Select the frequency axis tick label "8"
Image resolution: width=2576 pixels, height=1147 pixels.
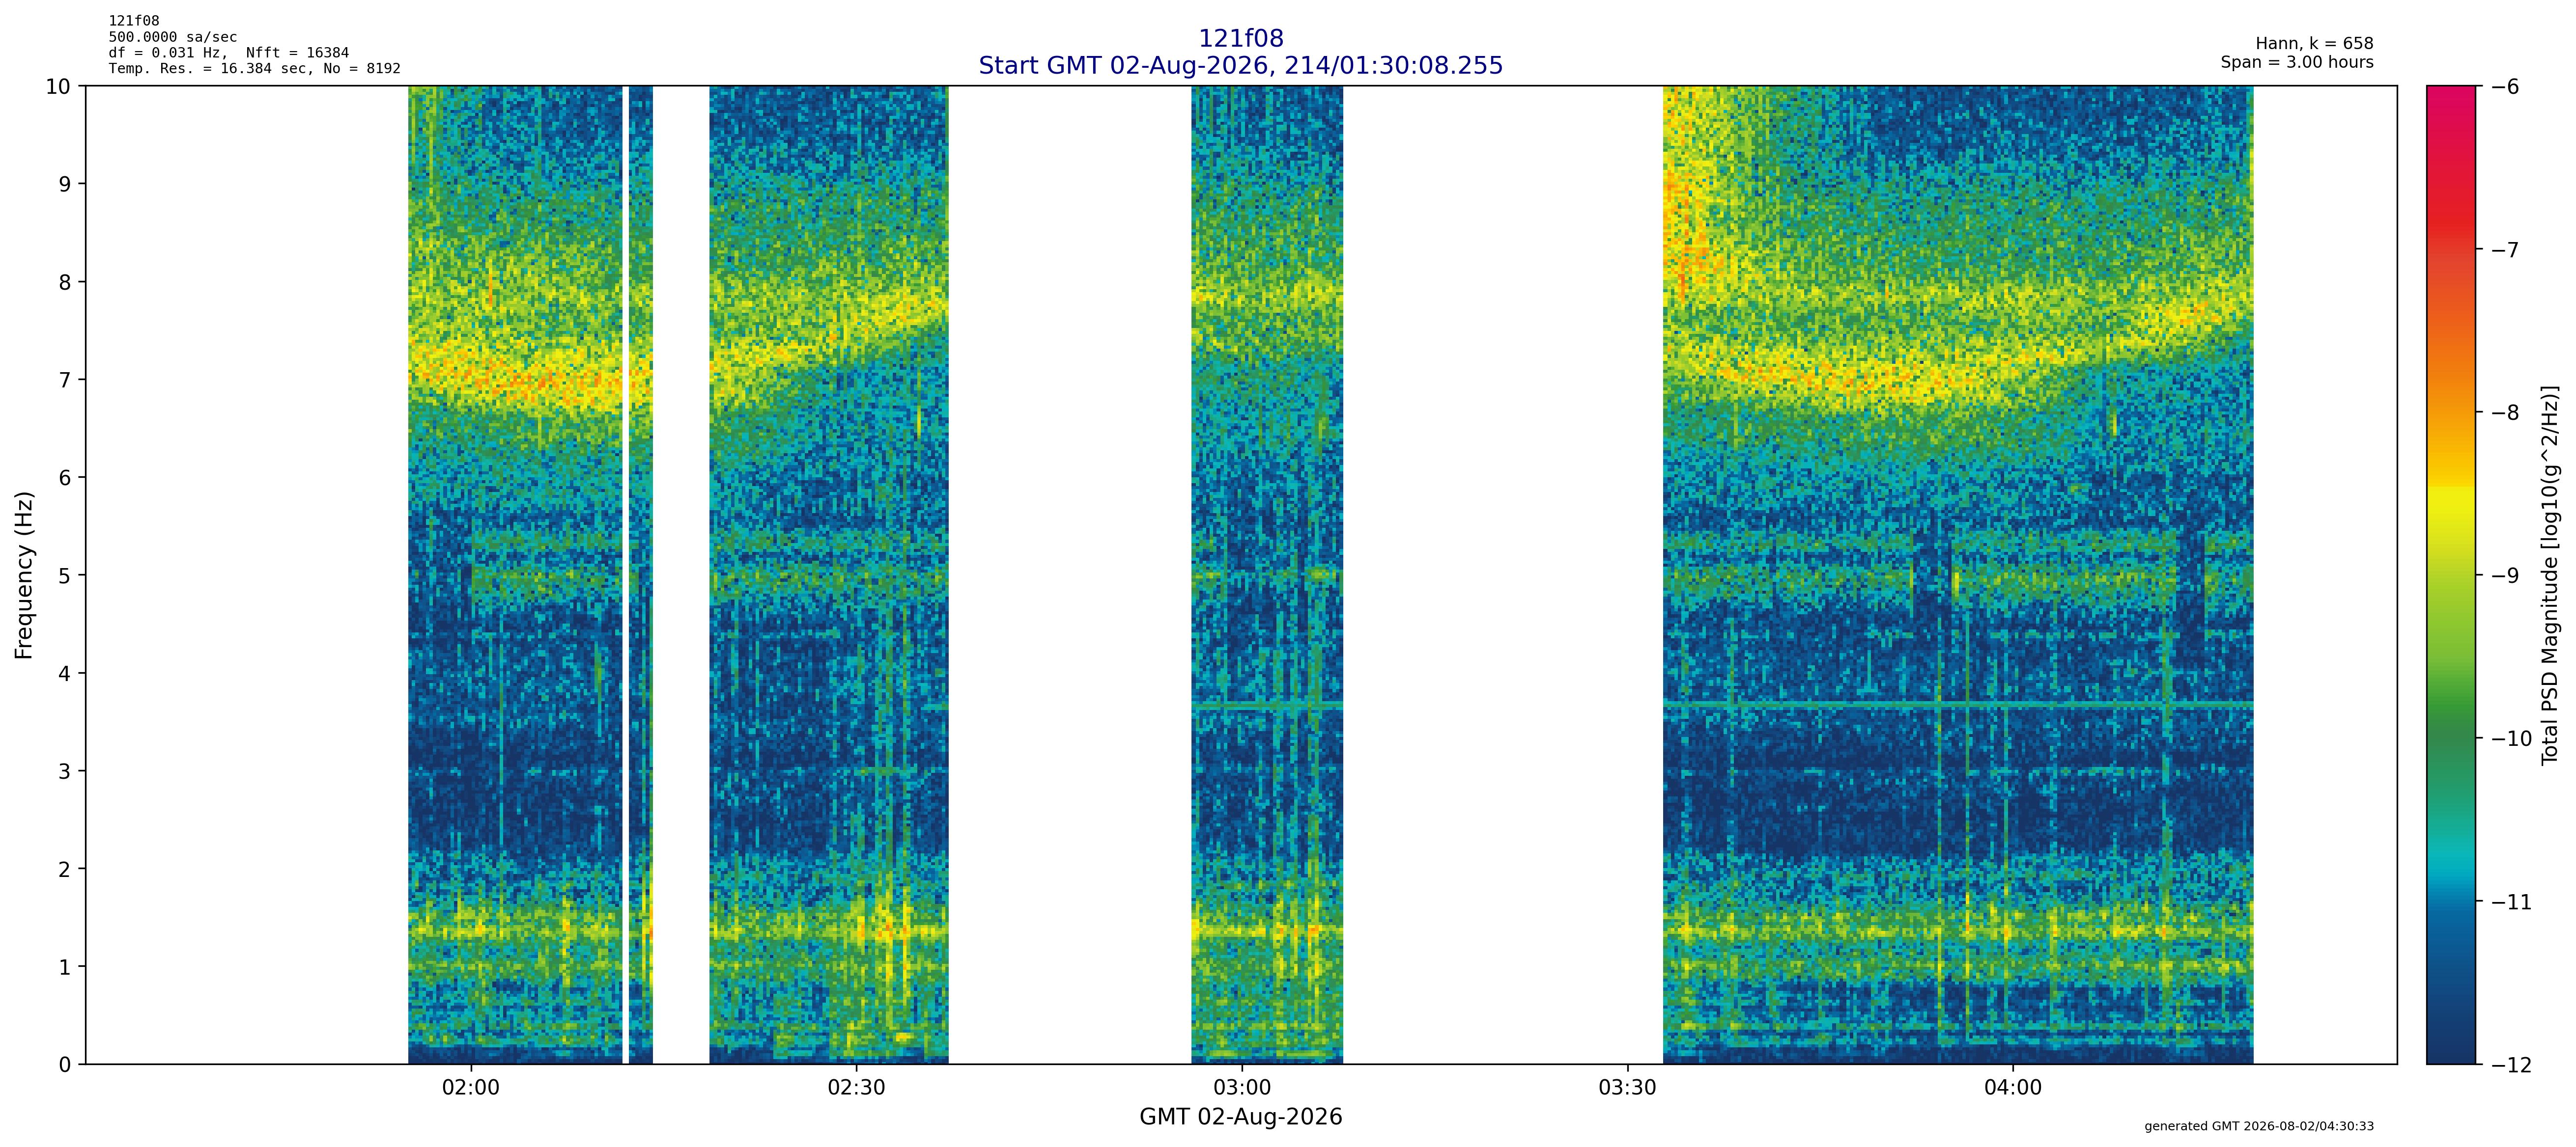65,283
